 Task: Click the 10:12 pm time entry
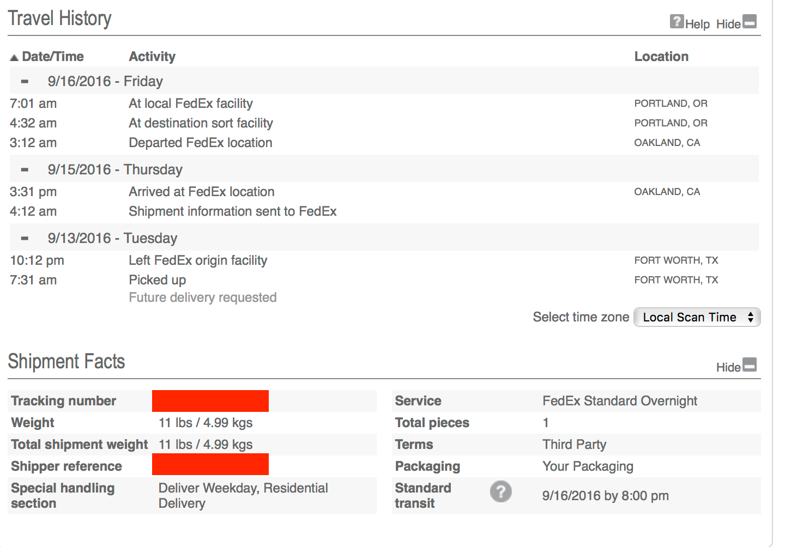coord(37,260)
